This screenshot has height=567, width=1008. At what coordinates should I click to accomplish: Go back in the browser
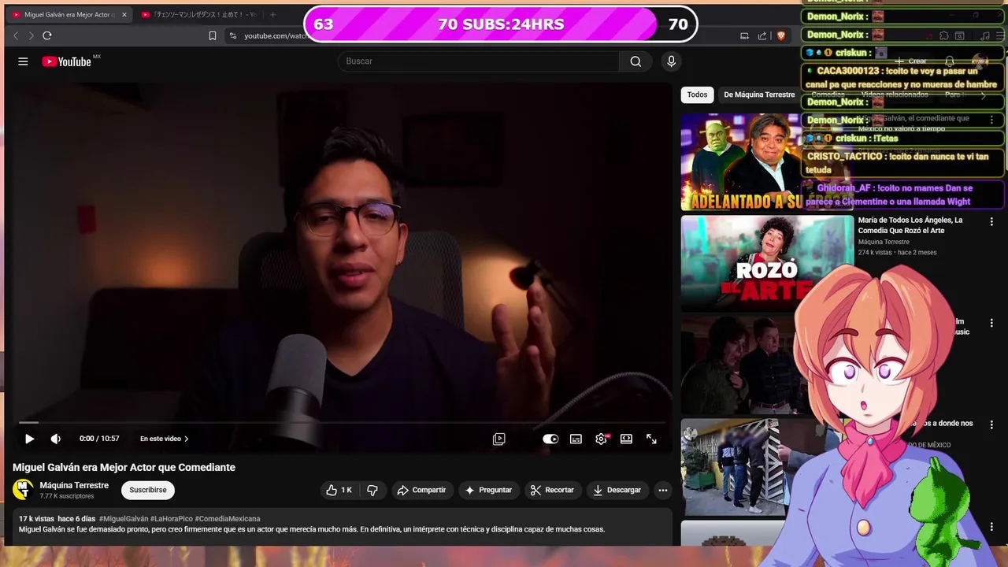pos(16,35)
